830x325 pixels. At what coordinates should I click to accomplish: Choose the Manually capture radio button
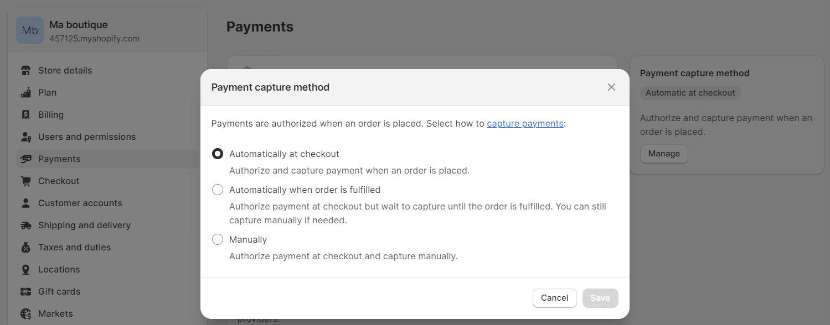(x=218, y=239)
